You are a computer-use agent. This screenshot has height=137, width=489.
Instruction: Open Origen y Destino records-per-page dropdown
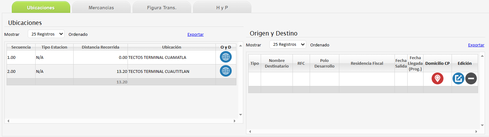pos(288,45)
